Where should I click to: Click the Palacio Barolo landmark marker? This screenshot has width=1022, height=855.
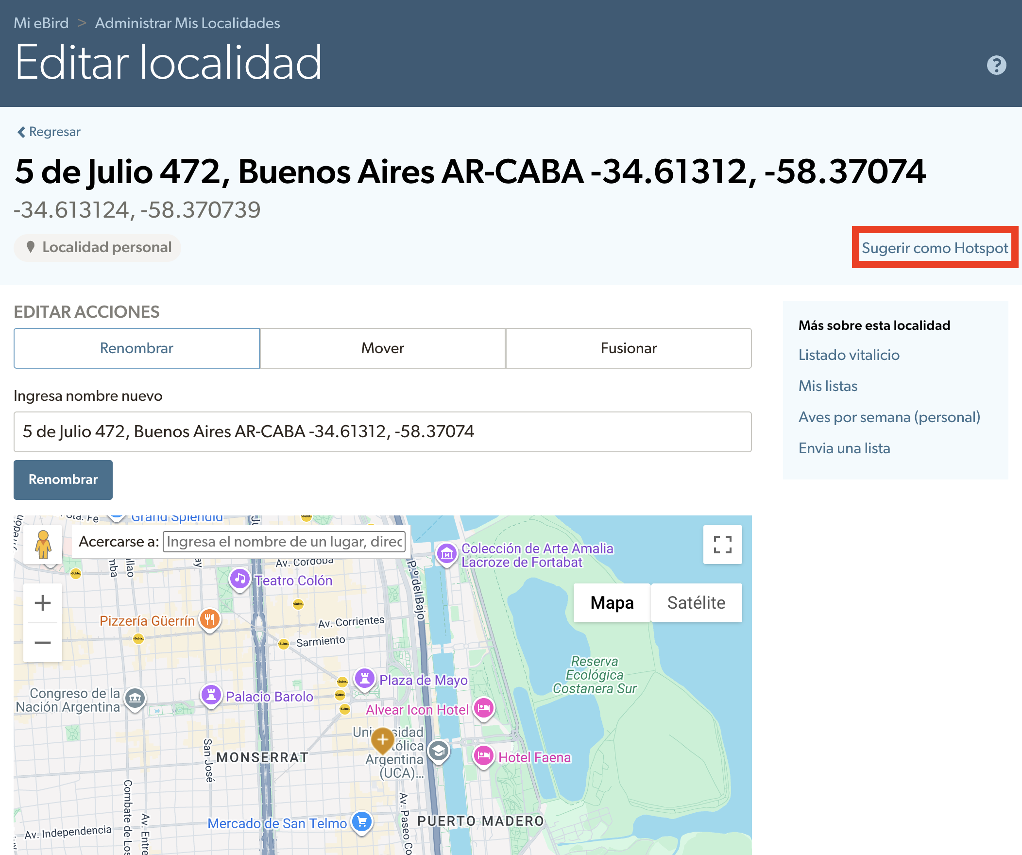pyautogui.click(x=211, y=696)
